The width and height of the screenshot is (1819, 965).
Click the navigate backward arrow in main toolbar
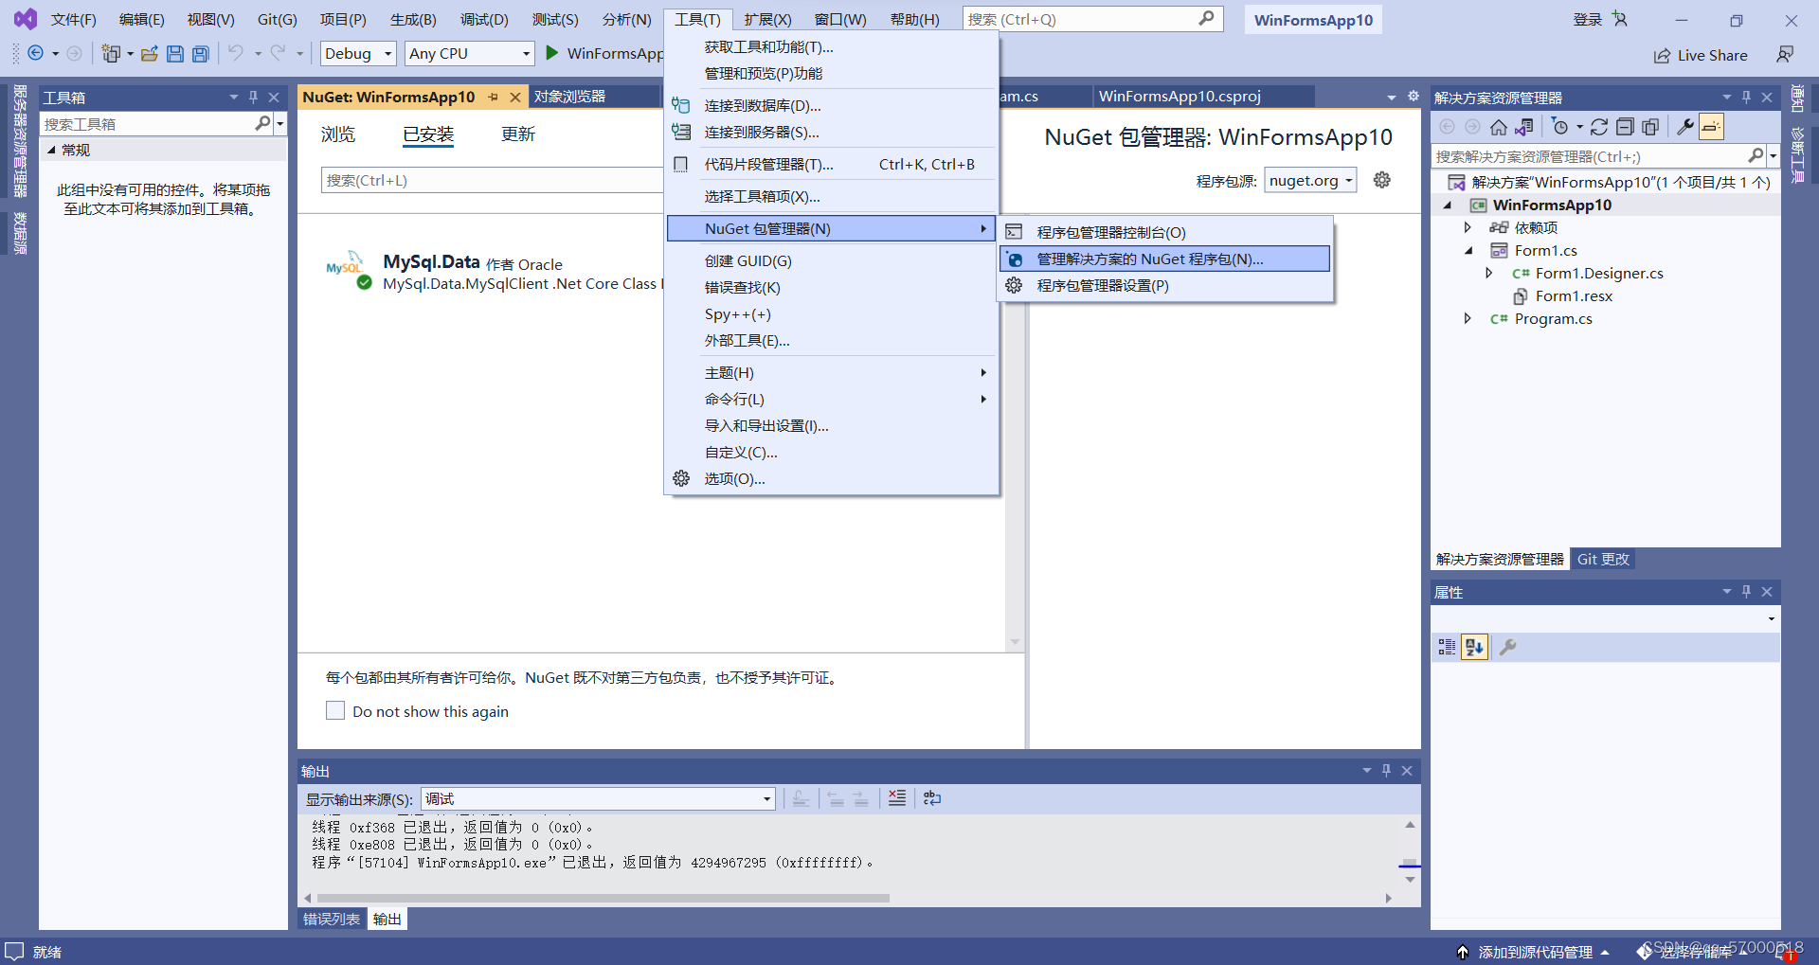[36, 53]
